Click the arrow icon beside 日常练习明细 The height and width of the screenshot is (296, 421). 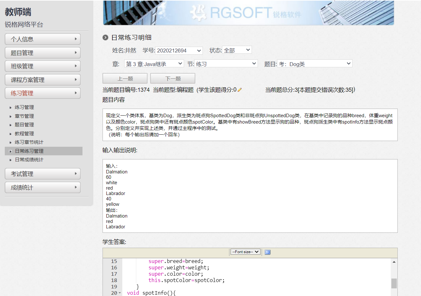click(x=105, y=37)
